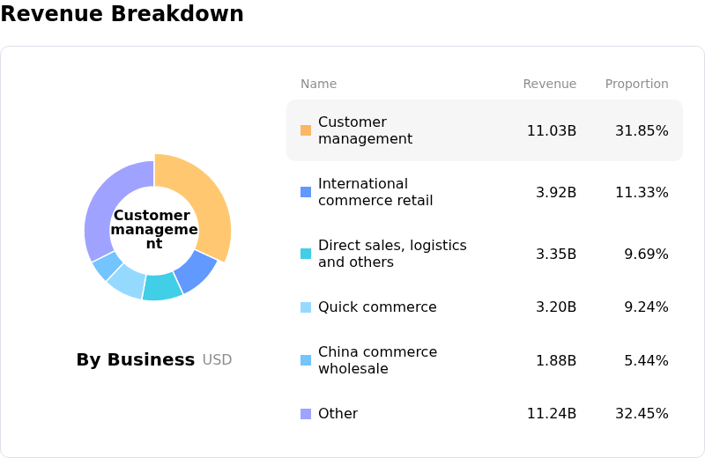The width and height of the screenshot is (705, 458).
Task: Select the Other row label
Action: 338,414
